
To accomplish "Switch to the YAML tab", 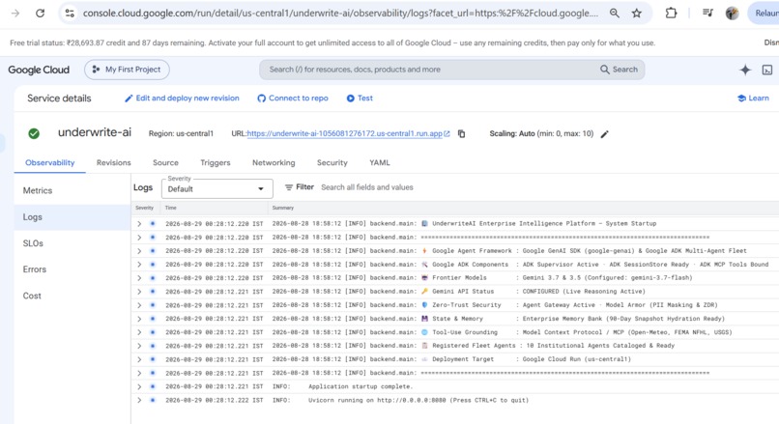I will pos(380,162).
